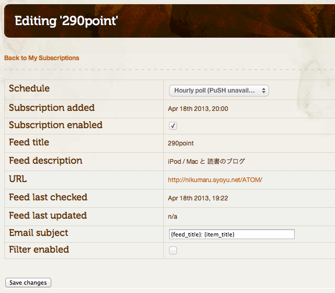Open the nikumaru.syoyu.net ATOM feed link
The height and width of the screenshot is (293, 335).
tap(215, 179)
